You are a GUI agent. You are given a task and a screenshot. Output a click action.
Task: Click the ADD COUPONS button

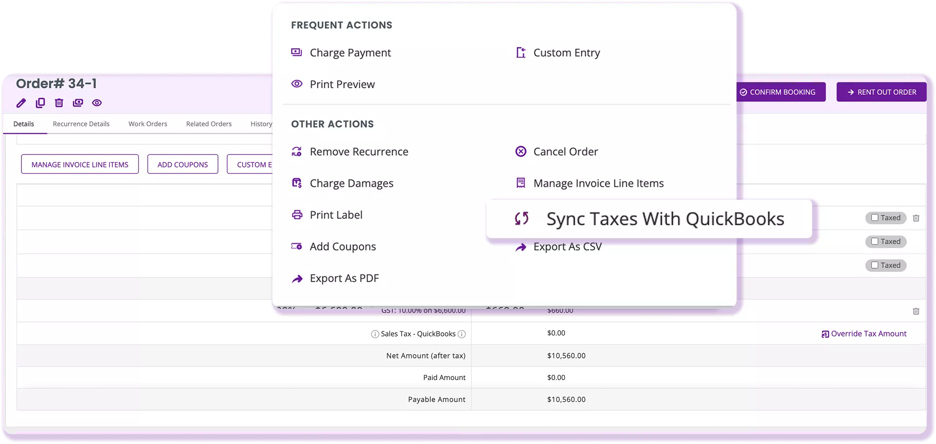(183, 164)
